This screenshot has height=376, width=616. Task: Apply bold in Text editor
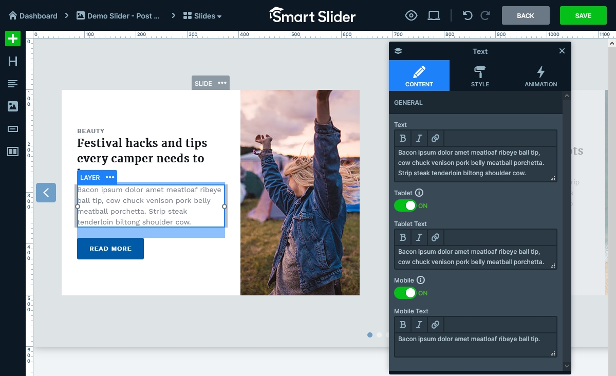point(403,138)
